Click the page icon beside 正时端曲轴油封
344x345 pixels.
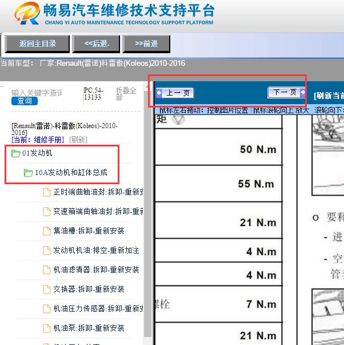47,192
